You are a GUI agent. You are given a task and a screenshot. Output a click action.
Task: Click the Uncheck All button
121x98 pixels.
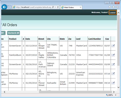14,33
